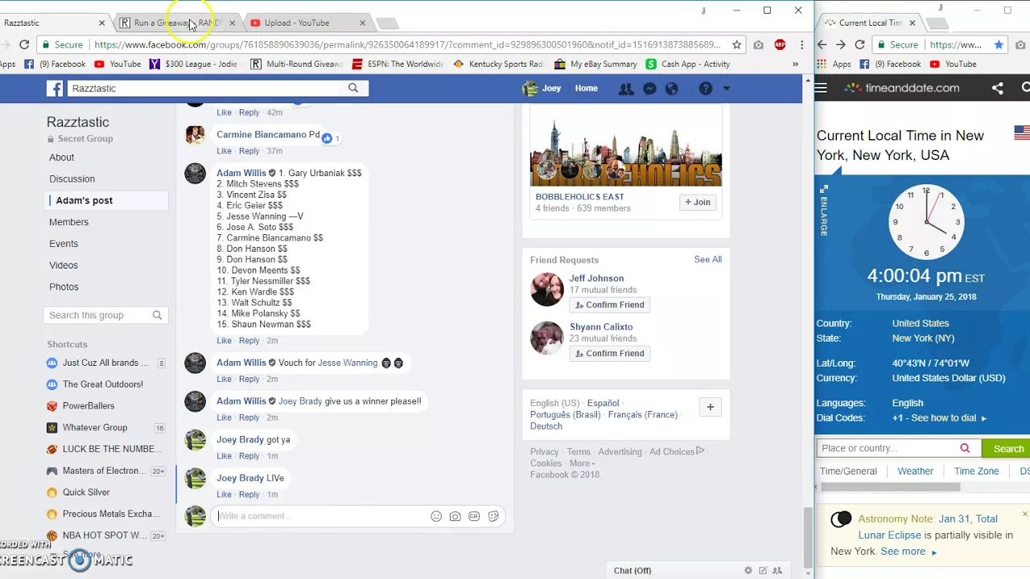Click the share icon on timeanddate.com

998,88
